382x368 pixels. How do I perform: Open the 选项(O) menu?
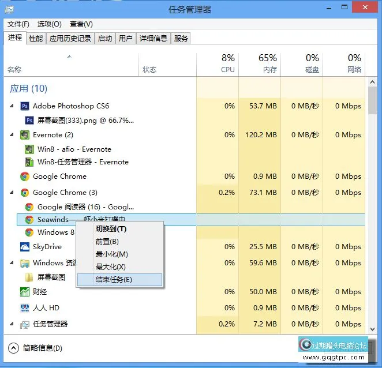pyautogui.click(x=49, y=24)
